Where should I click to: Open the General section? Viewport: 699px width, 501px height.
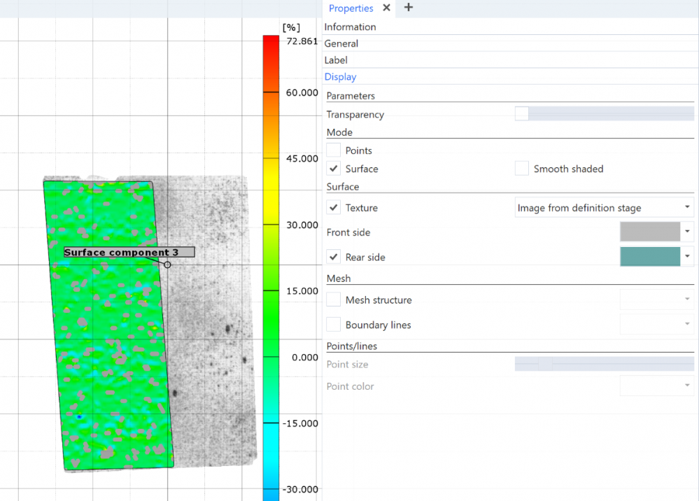pos(341,43)
